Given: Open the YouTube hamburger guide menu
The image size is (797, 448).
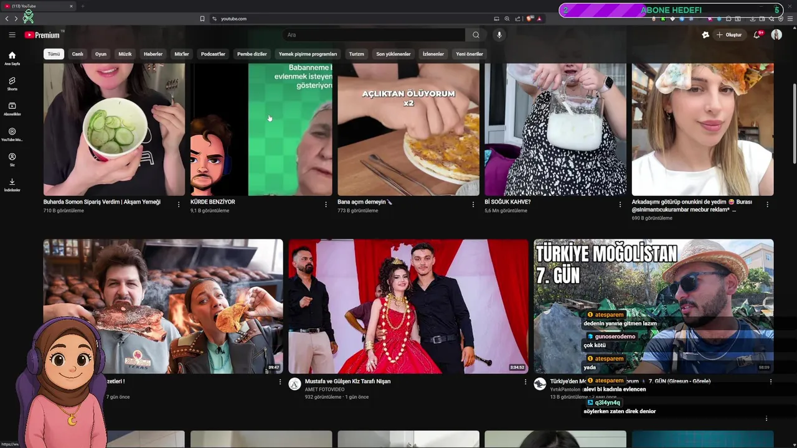Looking at the screenshot, I should pos(12,35).
